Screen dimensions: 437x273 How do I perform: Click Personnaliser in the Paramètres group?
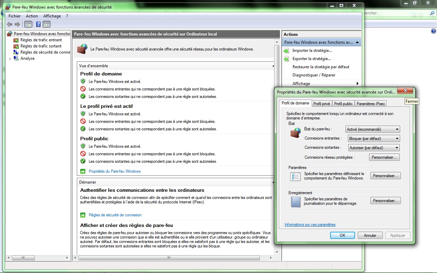[x=385, y=176]
